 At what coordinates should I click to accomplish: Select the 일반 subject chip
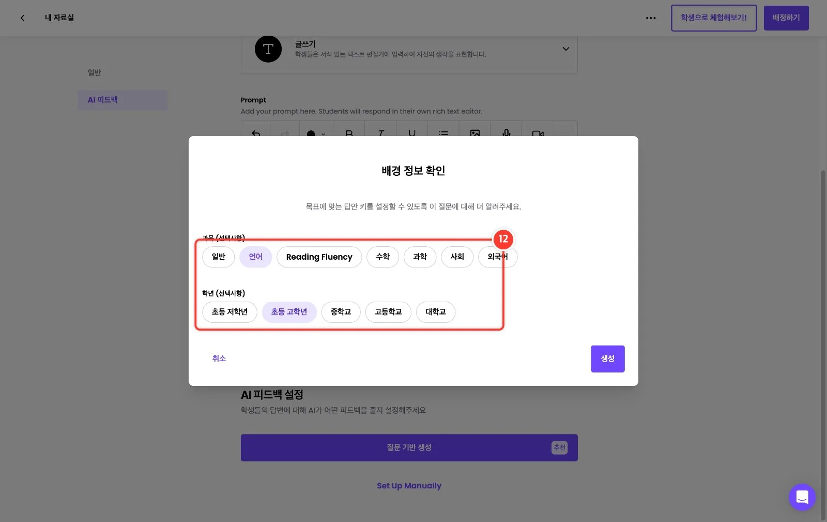[219, 257]
